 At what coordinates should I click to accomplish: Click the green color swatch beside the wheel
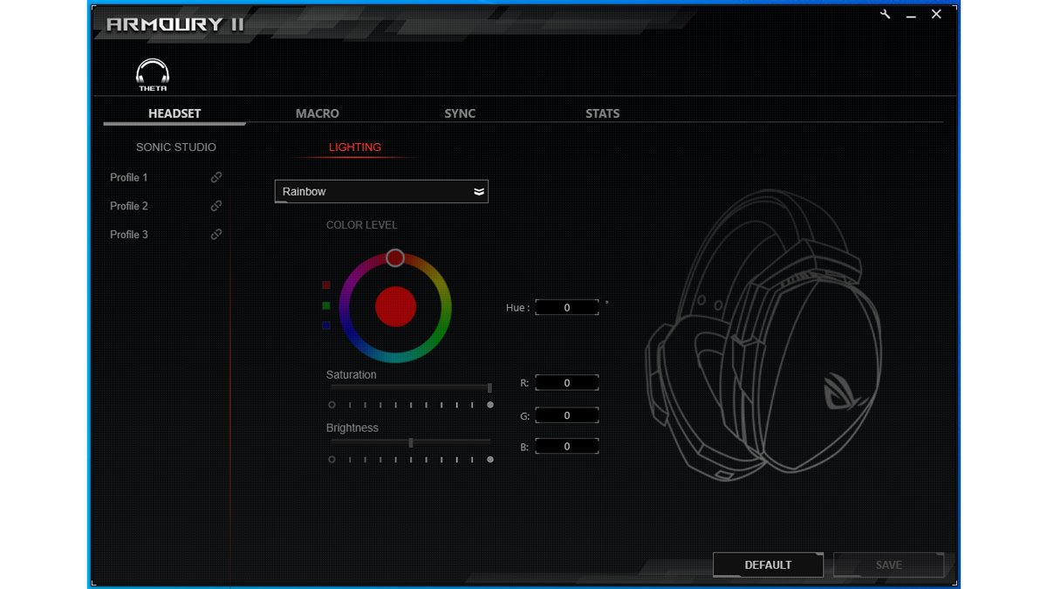coord(326,305)
